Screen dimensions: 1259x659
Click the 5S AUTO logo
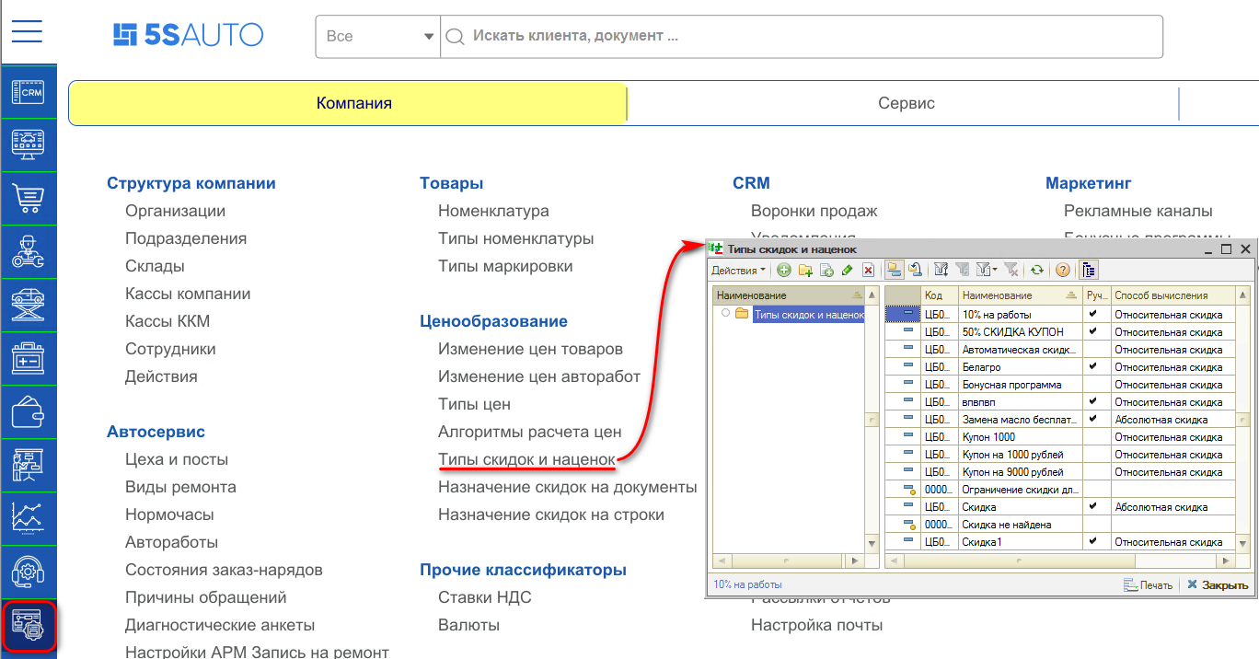pos(188,36)
